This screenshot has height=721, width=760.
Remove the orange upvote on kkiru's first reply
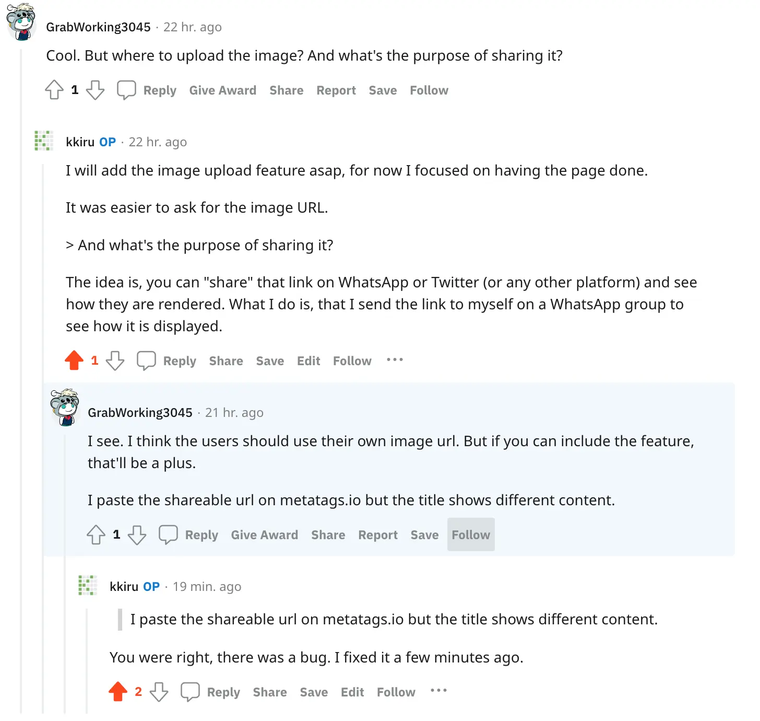click(x=75, y=360)
